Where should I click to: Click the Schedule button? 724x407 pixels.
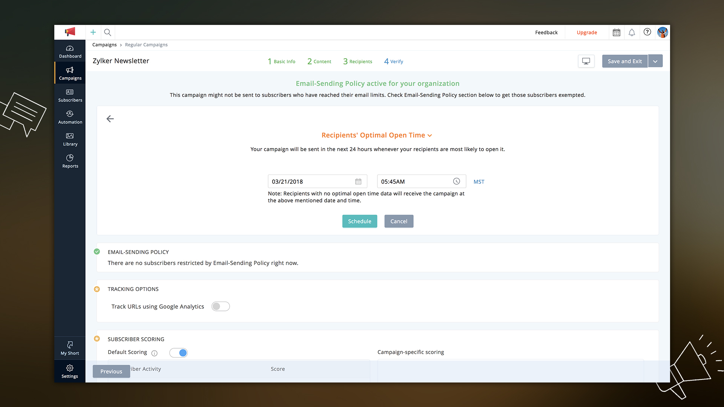[x=360, y=221]
